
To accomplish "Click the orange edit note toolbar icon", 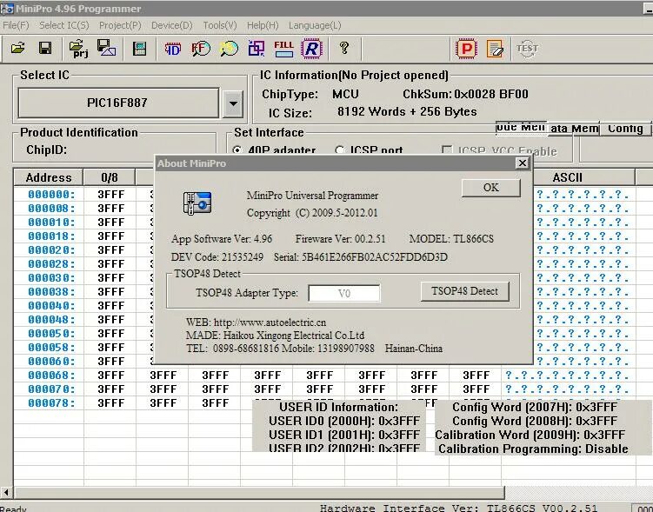I will 495,49.
